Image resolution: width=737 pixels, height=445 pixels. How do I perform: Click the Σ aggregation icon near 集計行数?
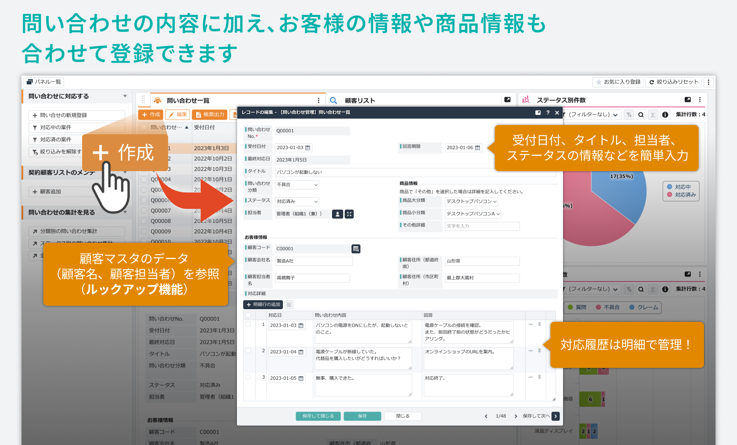point(653,114)
